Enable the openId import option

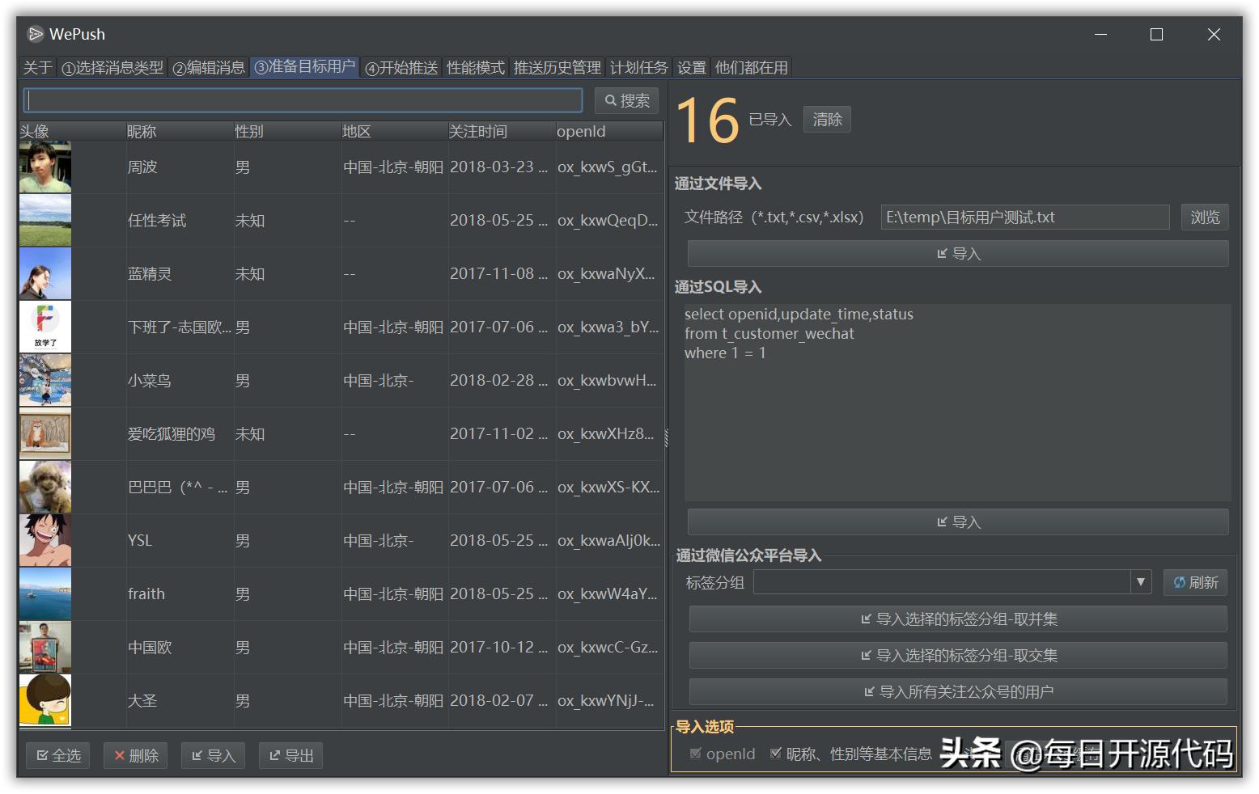(696, 754)
